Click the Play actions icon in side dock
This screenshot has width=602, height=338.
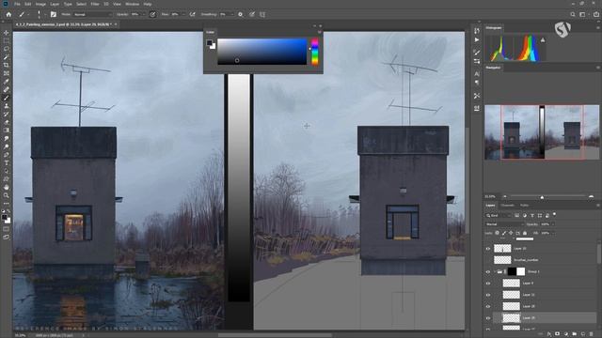pyautogui.click(x=477, y=39)
